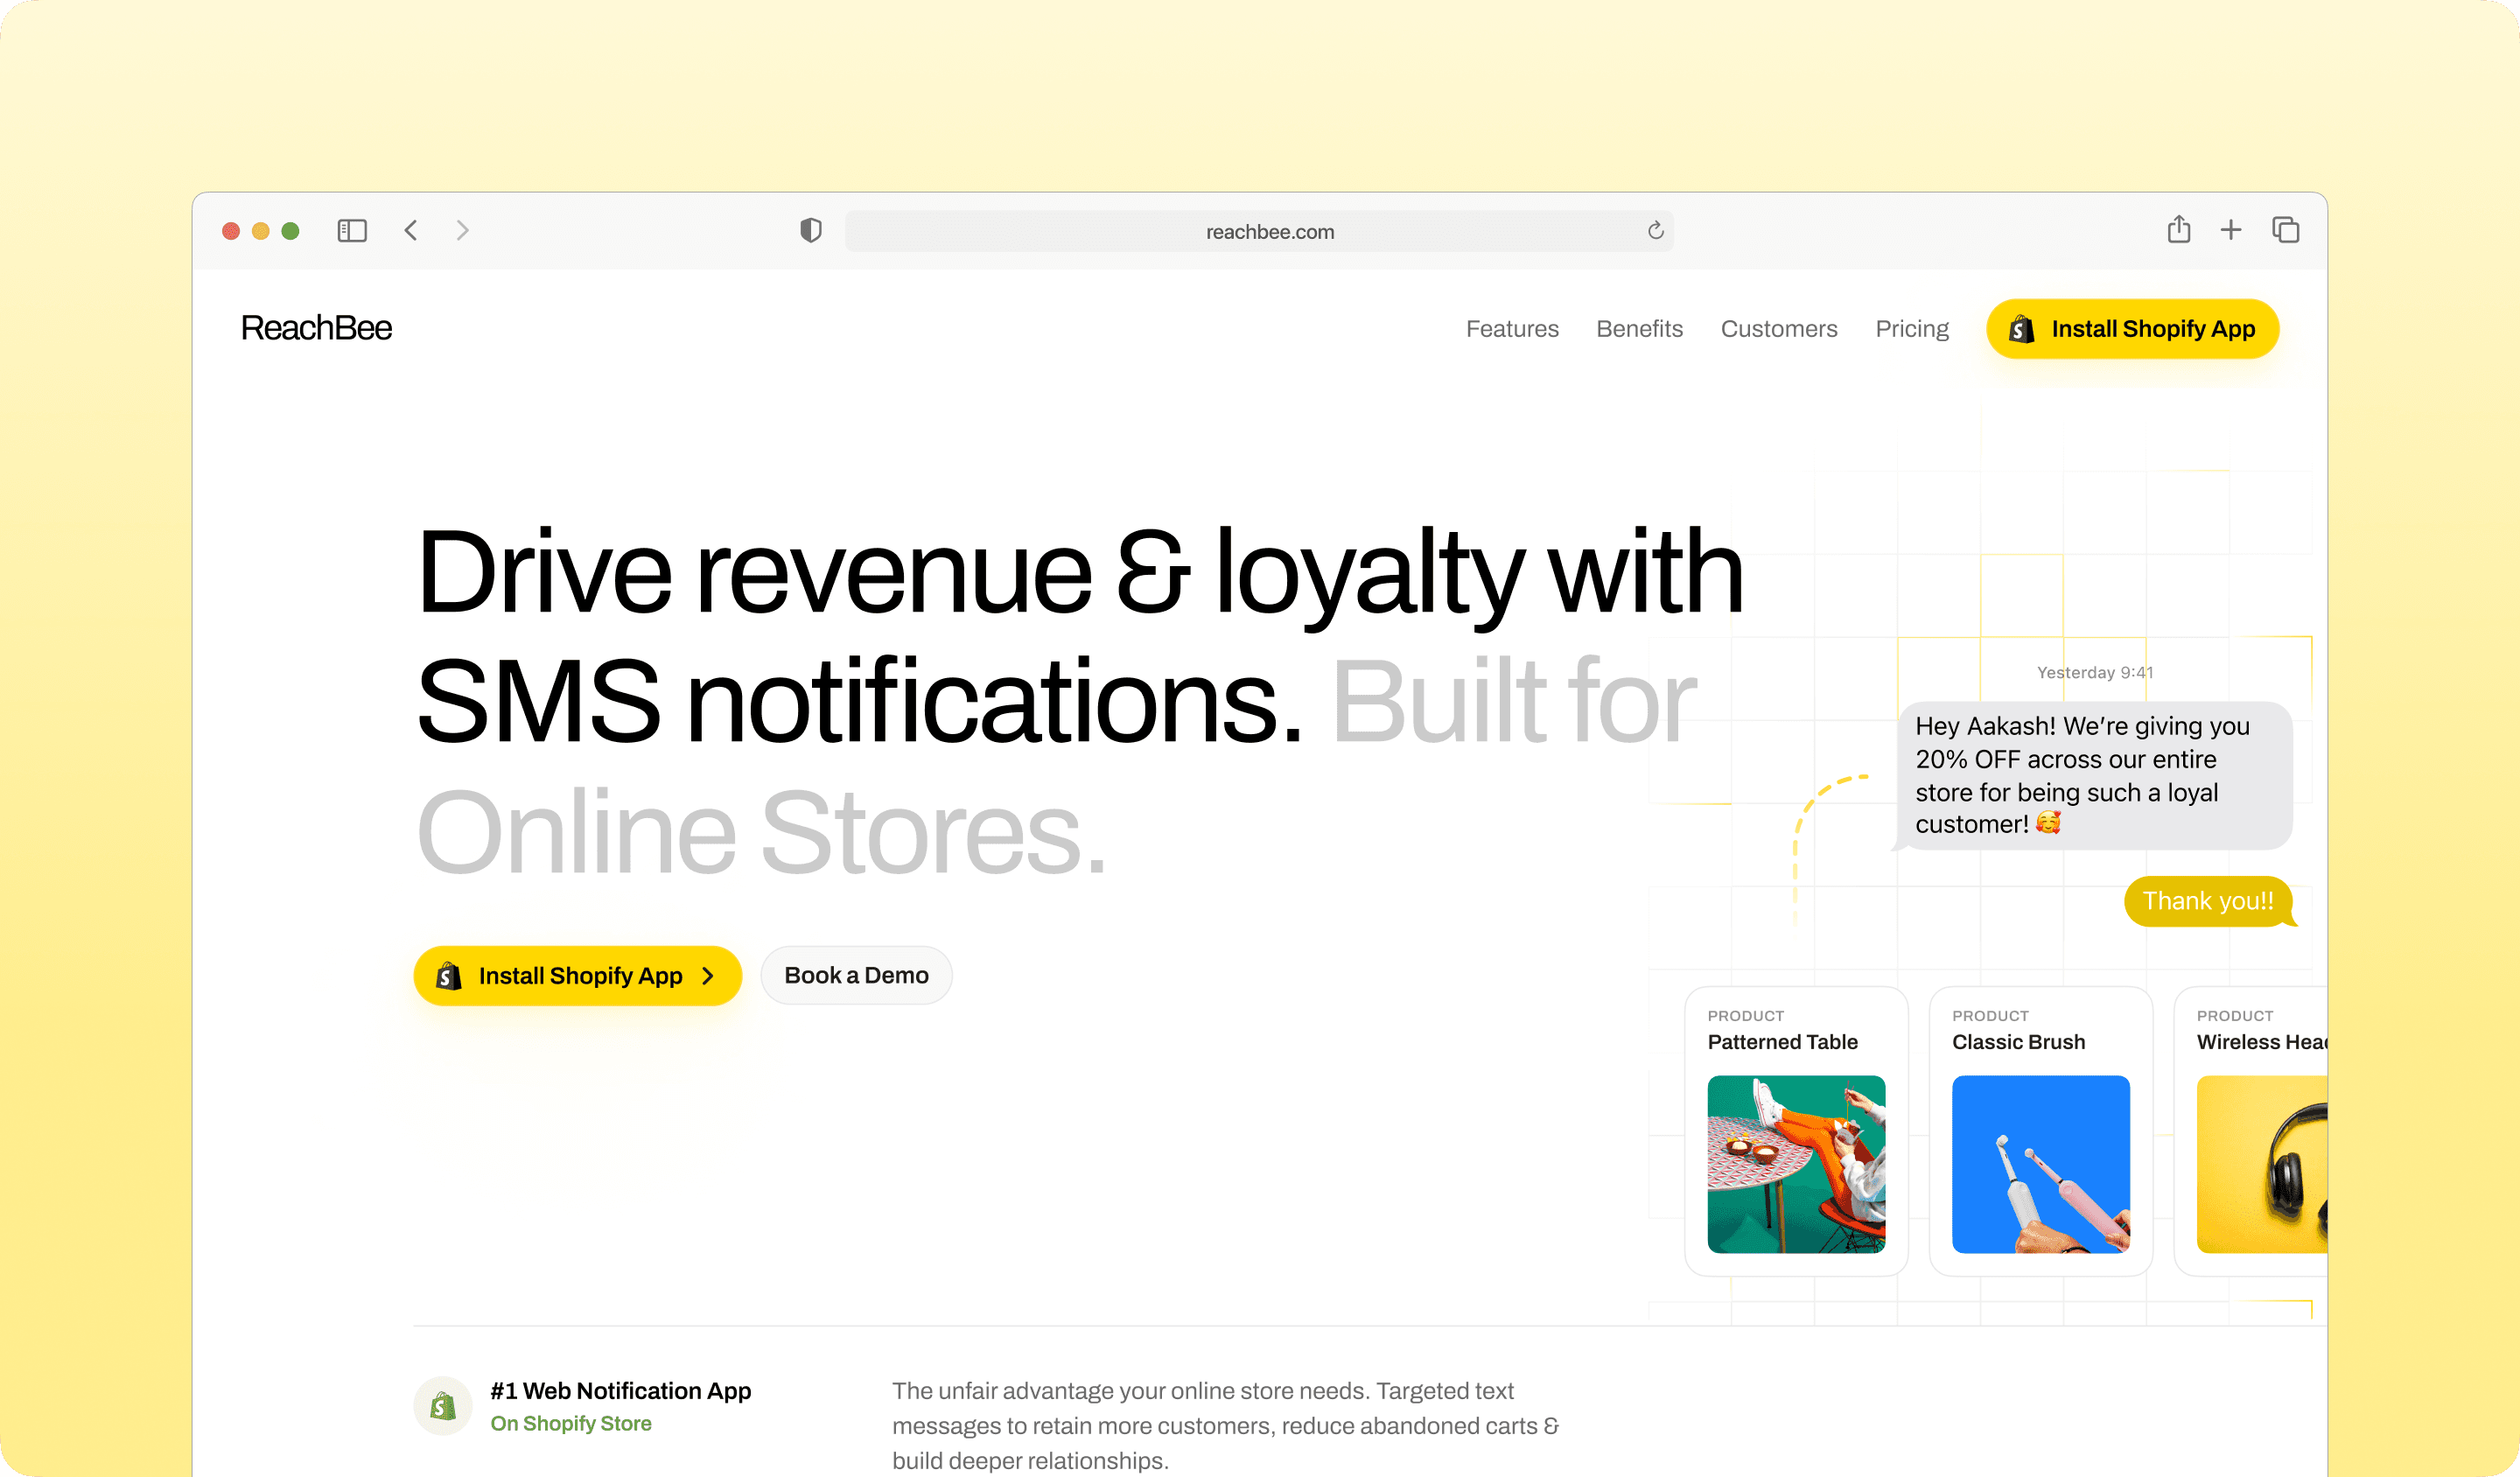This screenshot has height=1477, width=2520.
Task: Show tab overview icon
Action: (x=2286, y=230)
